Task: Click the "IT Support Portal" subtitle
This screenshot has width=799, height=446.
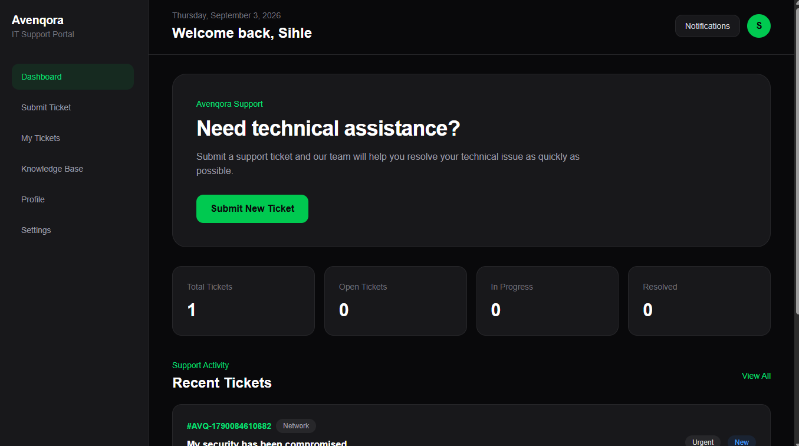Action: pos(43,34)
